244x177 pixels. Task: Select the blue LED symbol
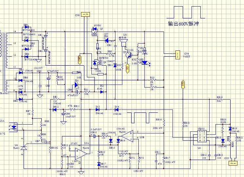145,63
